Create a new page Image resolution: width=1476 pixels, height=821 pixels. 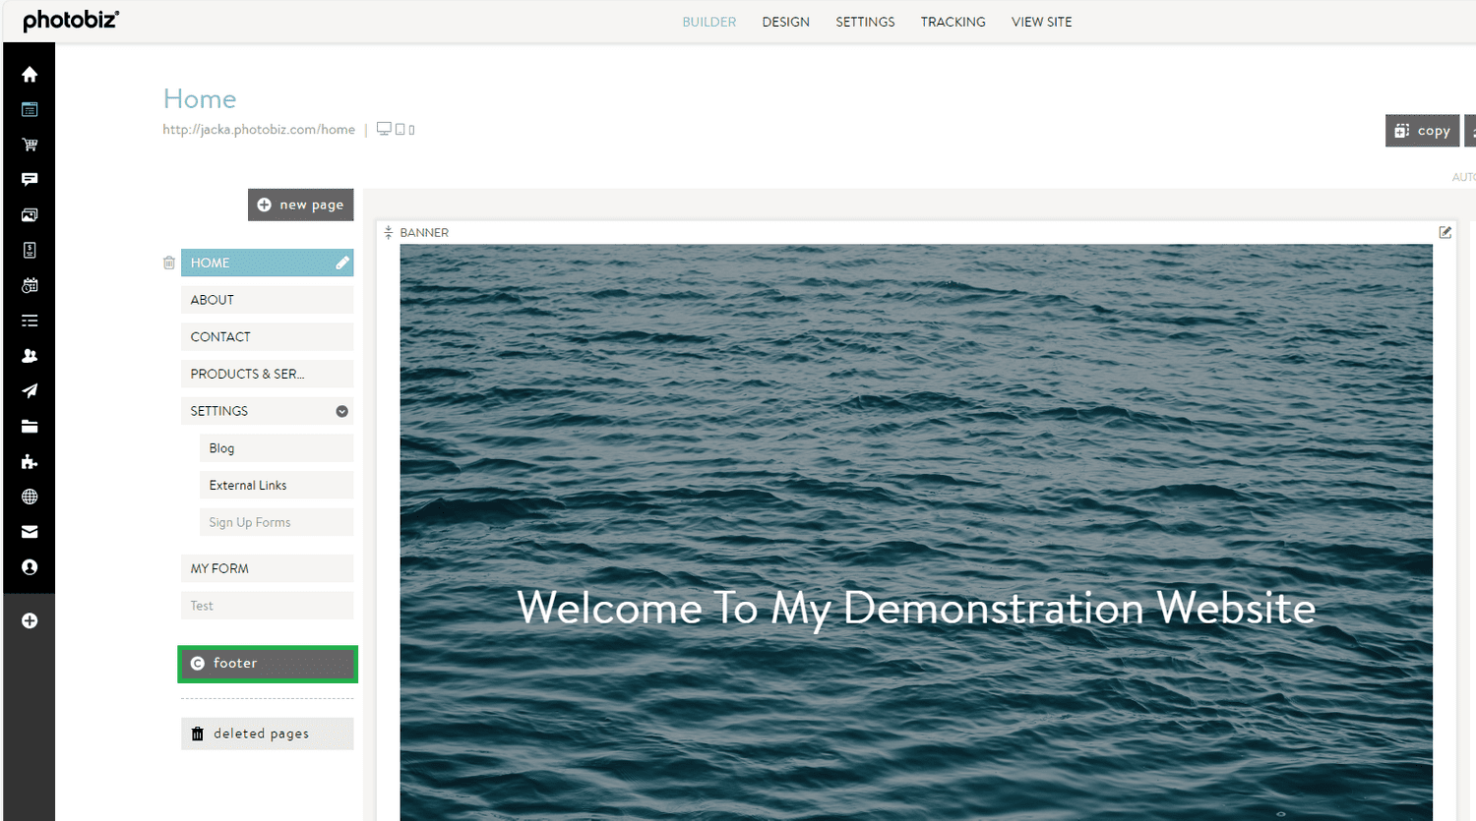point(300,205)
